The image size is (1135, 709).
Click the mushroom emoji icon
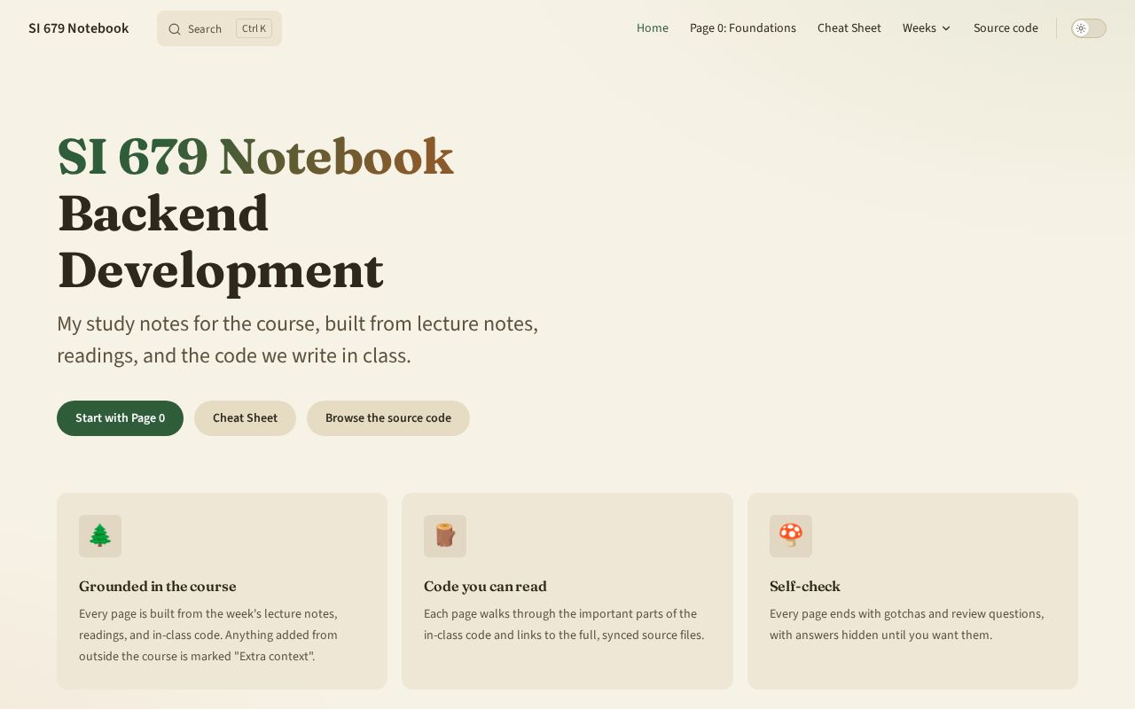point(791,536)
